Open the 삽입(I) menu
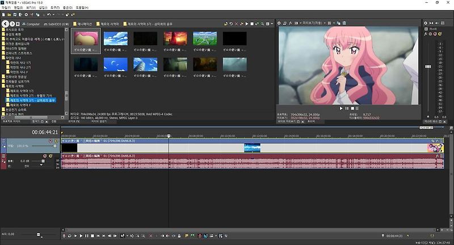 pyautogui.click(x=43, y=7)
